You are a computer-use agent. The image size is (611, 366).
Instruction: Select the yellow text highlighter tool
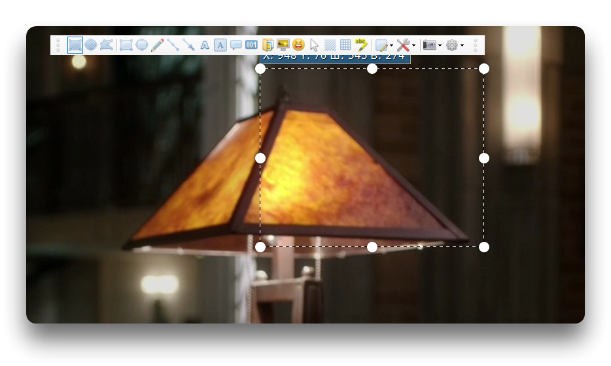coord(361,45)
